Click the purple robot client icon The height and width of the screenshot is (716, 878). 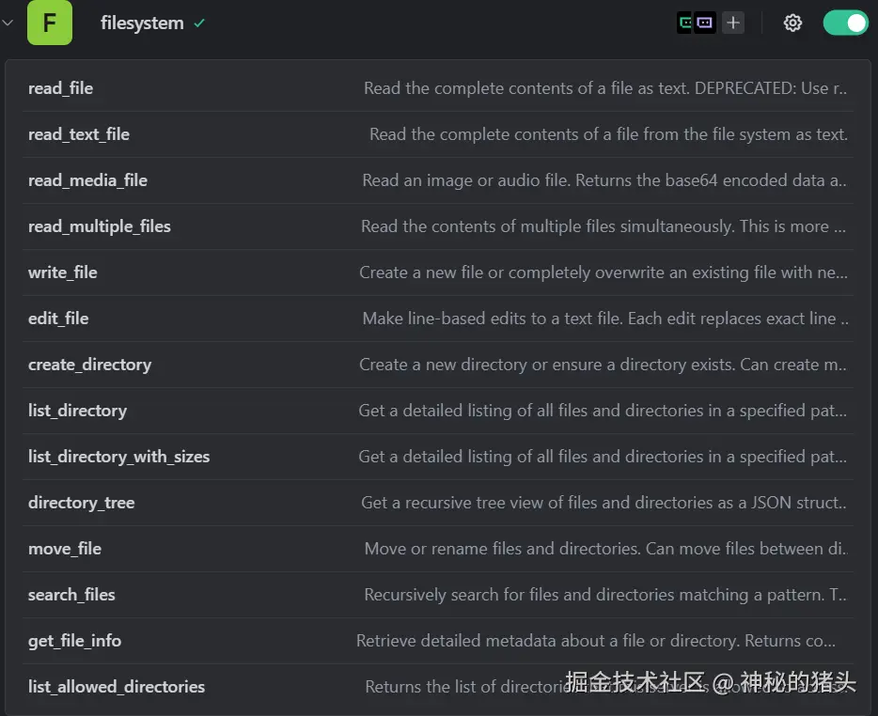tap(705, 23)
